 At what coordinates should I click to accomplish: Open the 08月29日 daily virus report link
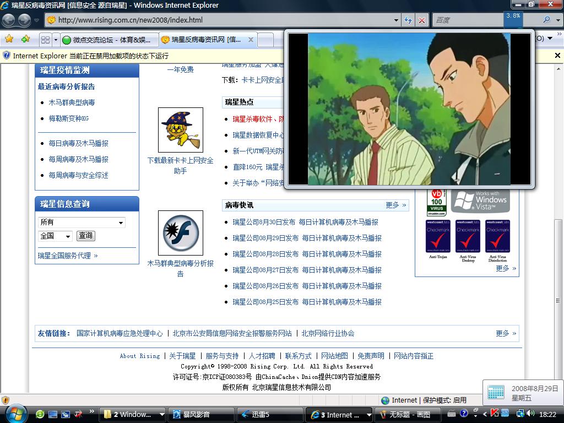pyautogui.click(x=307, y=238)
